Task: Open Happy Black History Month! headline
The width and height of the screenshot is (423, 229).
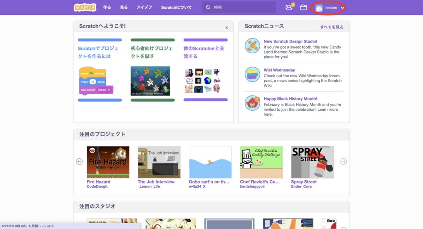Action: point(290,98)
